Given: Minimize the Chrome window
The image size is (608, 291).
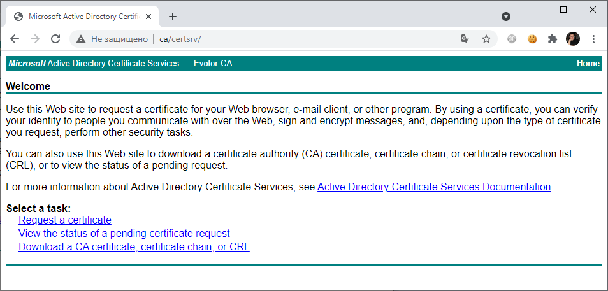Looking at the screenshot, I should [x=534, y=10].
